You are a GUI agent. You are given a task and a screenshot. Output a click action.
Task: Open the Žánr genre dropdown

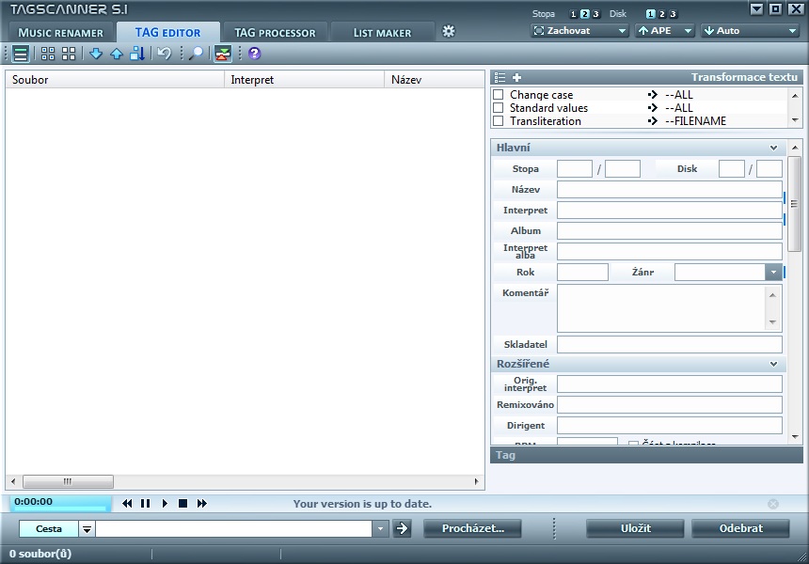click(x=774, y=273)
